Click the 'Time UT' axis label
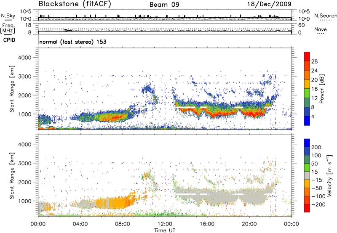 (x=165, y=230)
